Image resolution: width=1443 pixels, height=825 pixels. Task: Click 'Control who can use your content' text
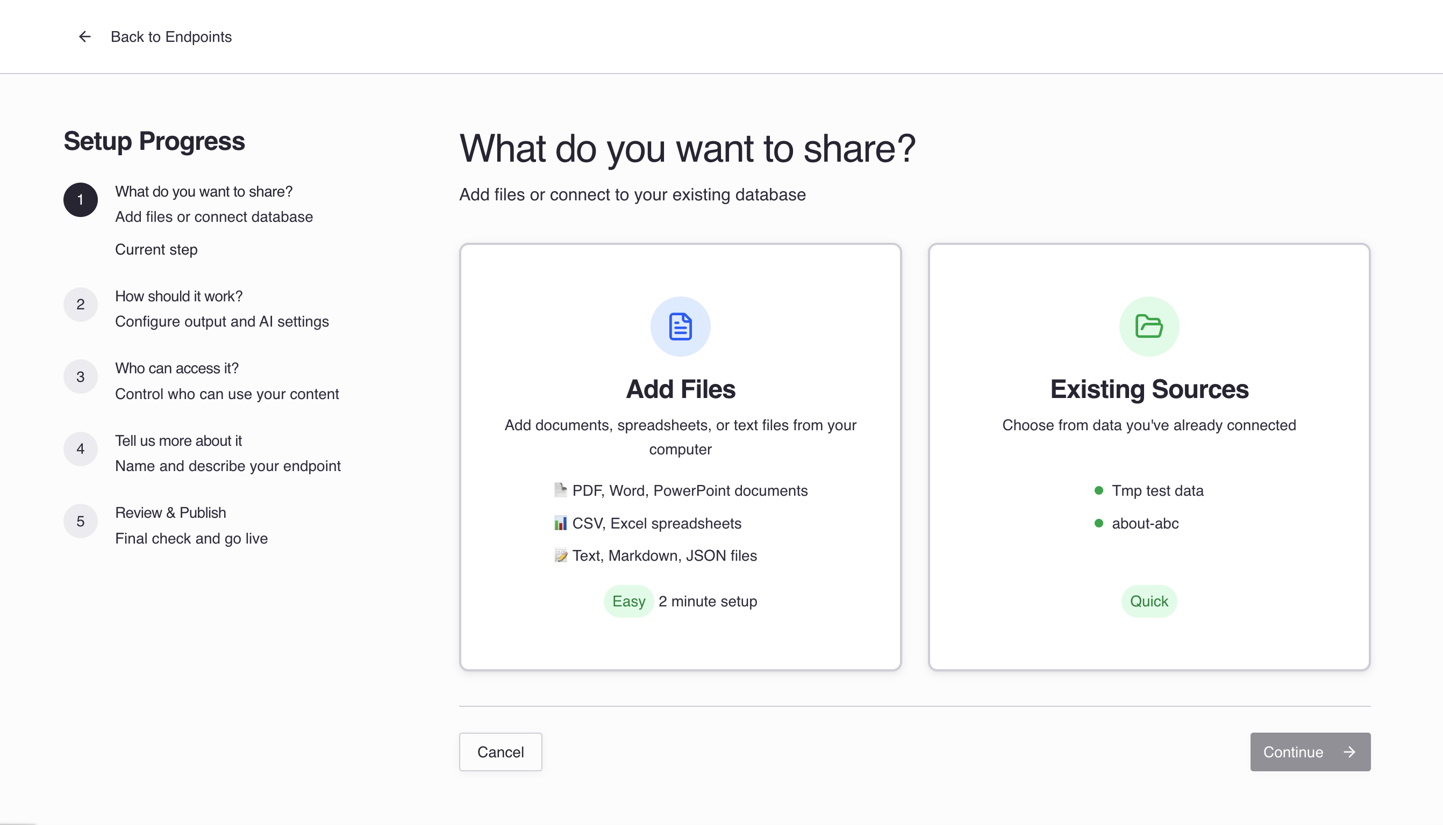click(x=227, y=394)
